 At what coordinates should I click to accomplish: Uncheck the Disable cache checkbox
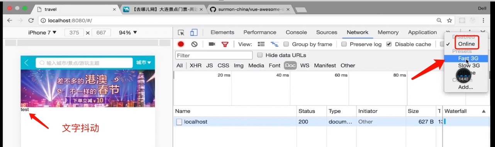point(389,44)
